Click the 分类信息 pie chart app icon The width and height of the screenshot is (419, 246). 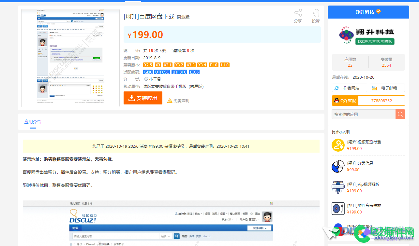tap(338, 166)
